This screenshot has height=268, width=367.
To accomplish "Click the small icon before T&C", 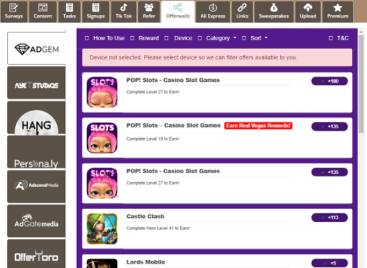I will click(331, 38).
